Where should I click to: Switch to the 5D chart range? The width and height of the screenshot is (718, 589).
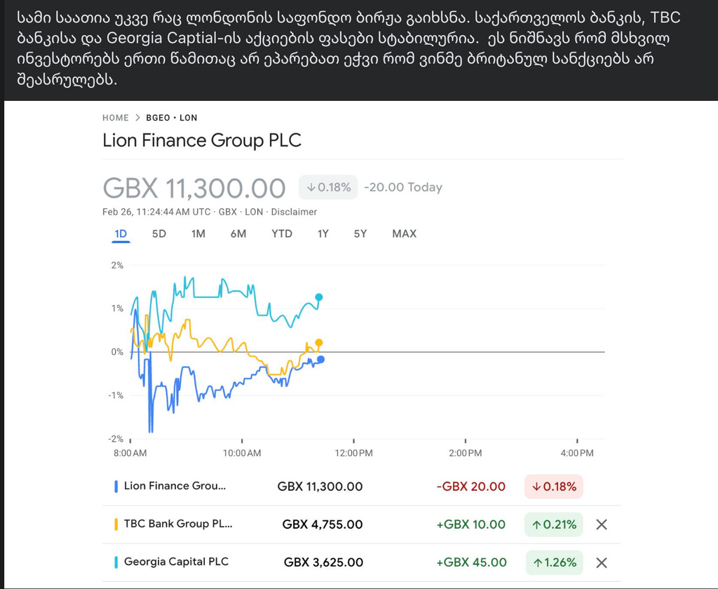159,233
